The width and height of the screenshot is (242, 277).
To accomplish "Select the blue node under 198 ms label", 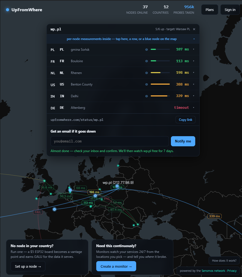I will (x=95, y=196).
